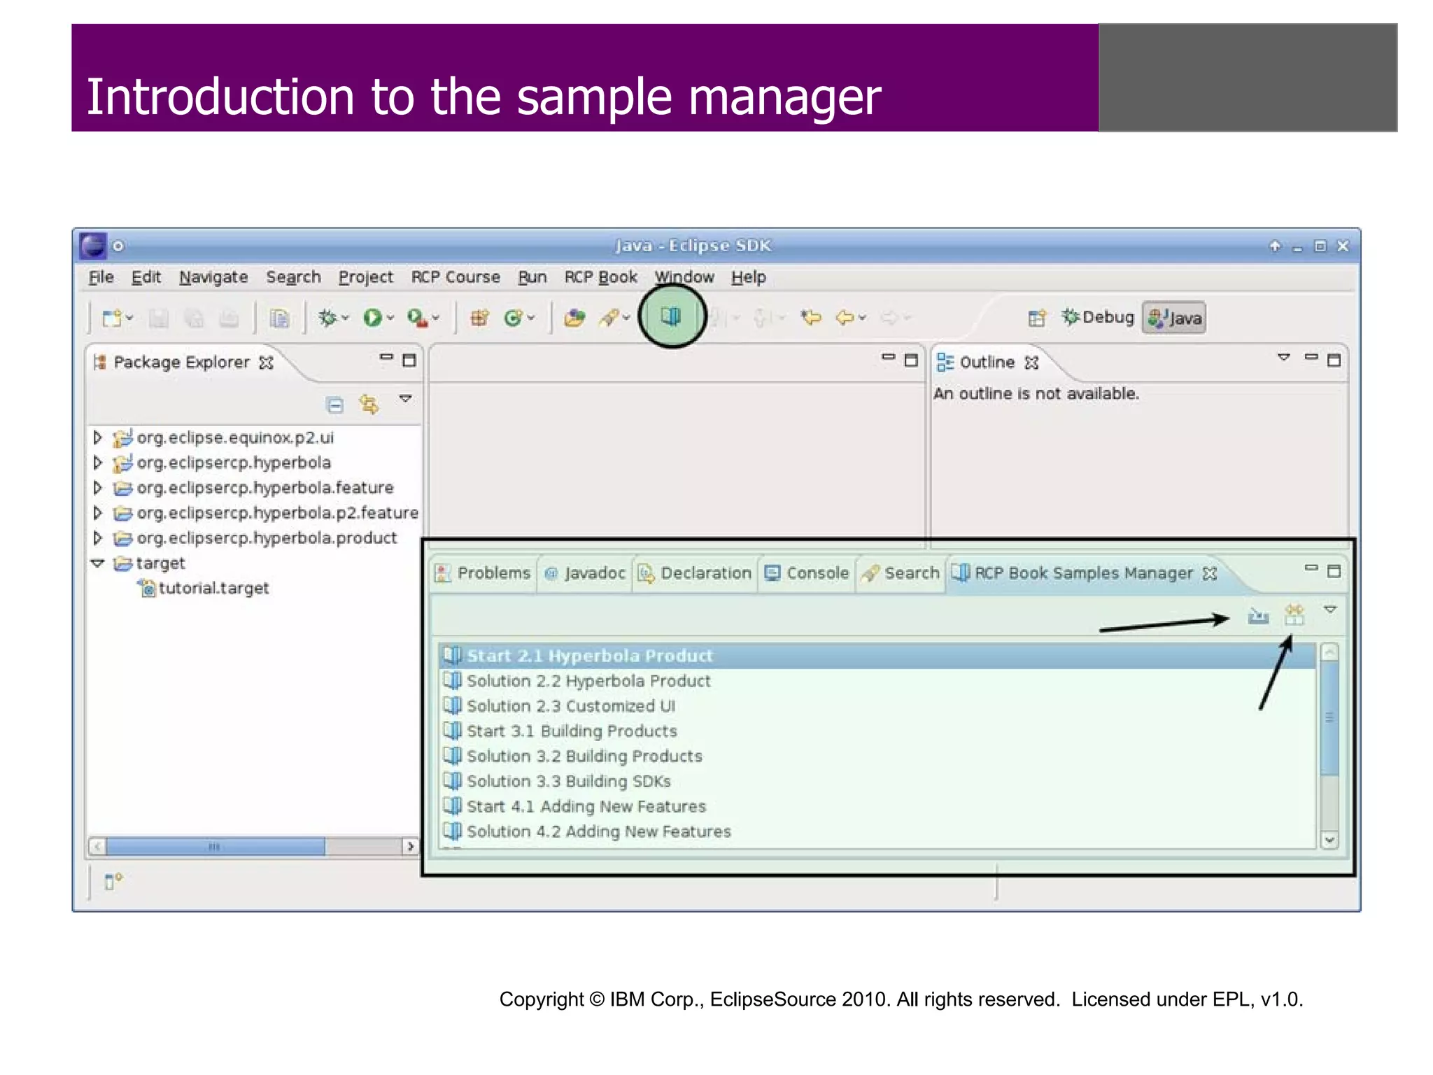Click the fast view icon in status bar
The width and height of the screenshot is (1433, 1075).
(113, 881)
